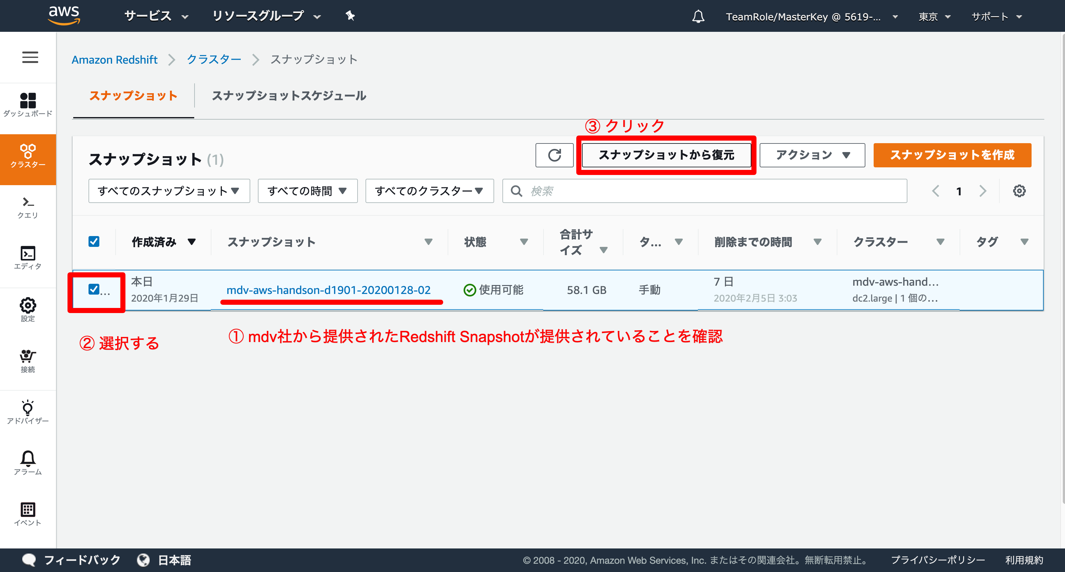Click page number 1 in pagination

(x=959, y=191)
